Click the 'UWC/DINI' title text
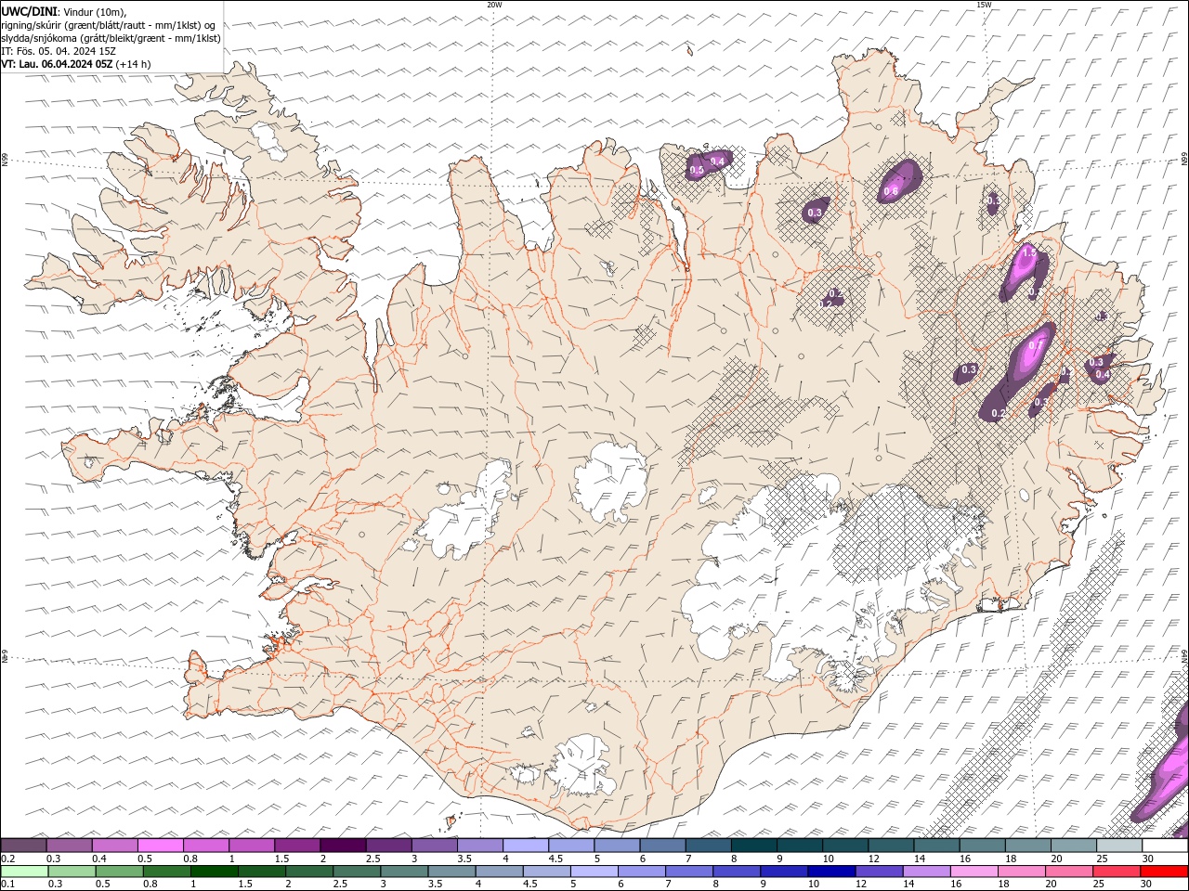 pos(29,11)
